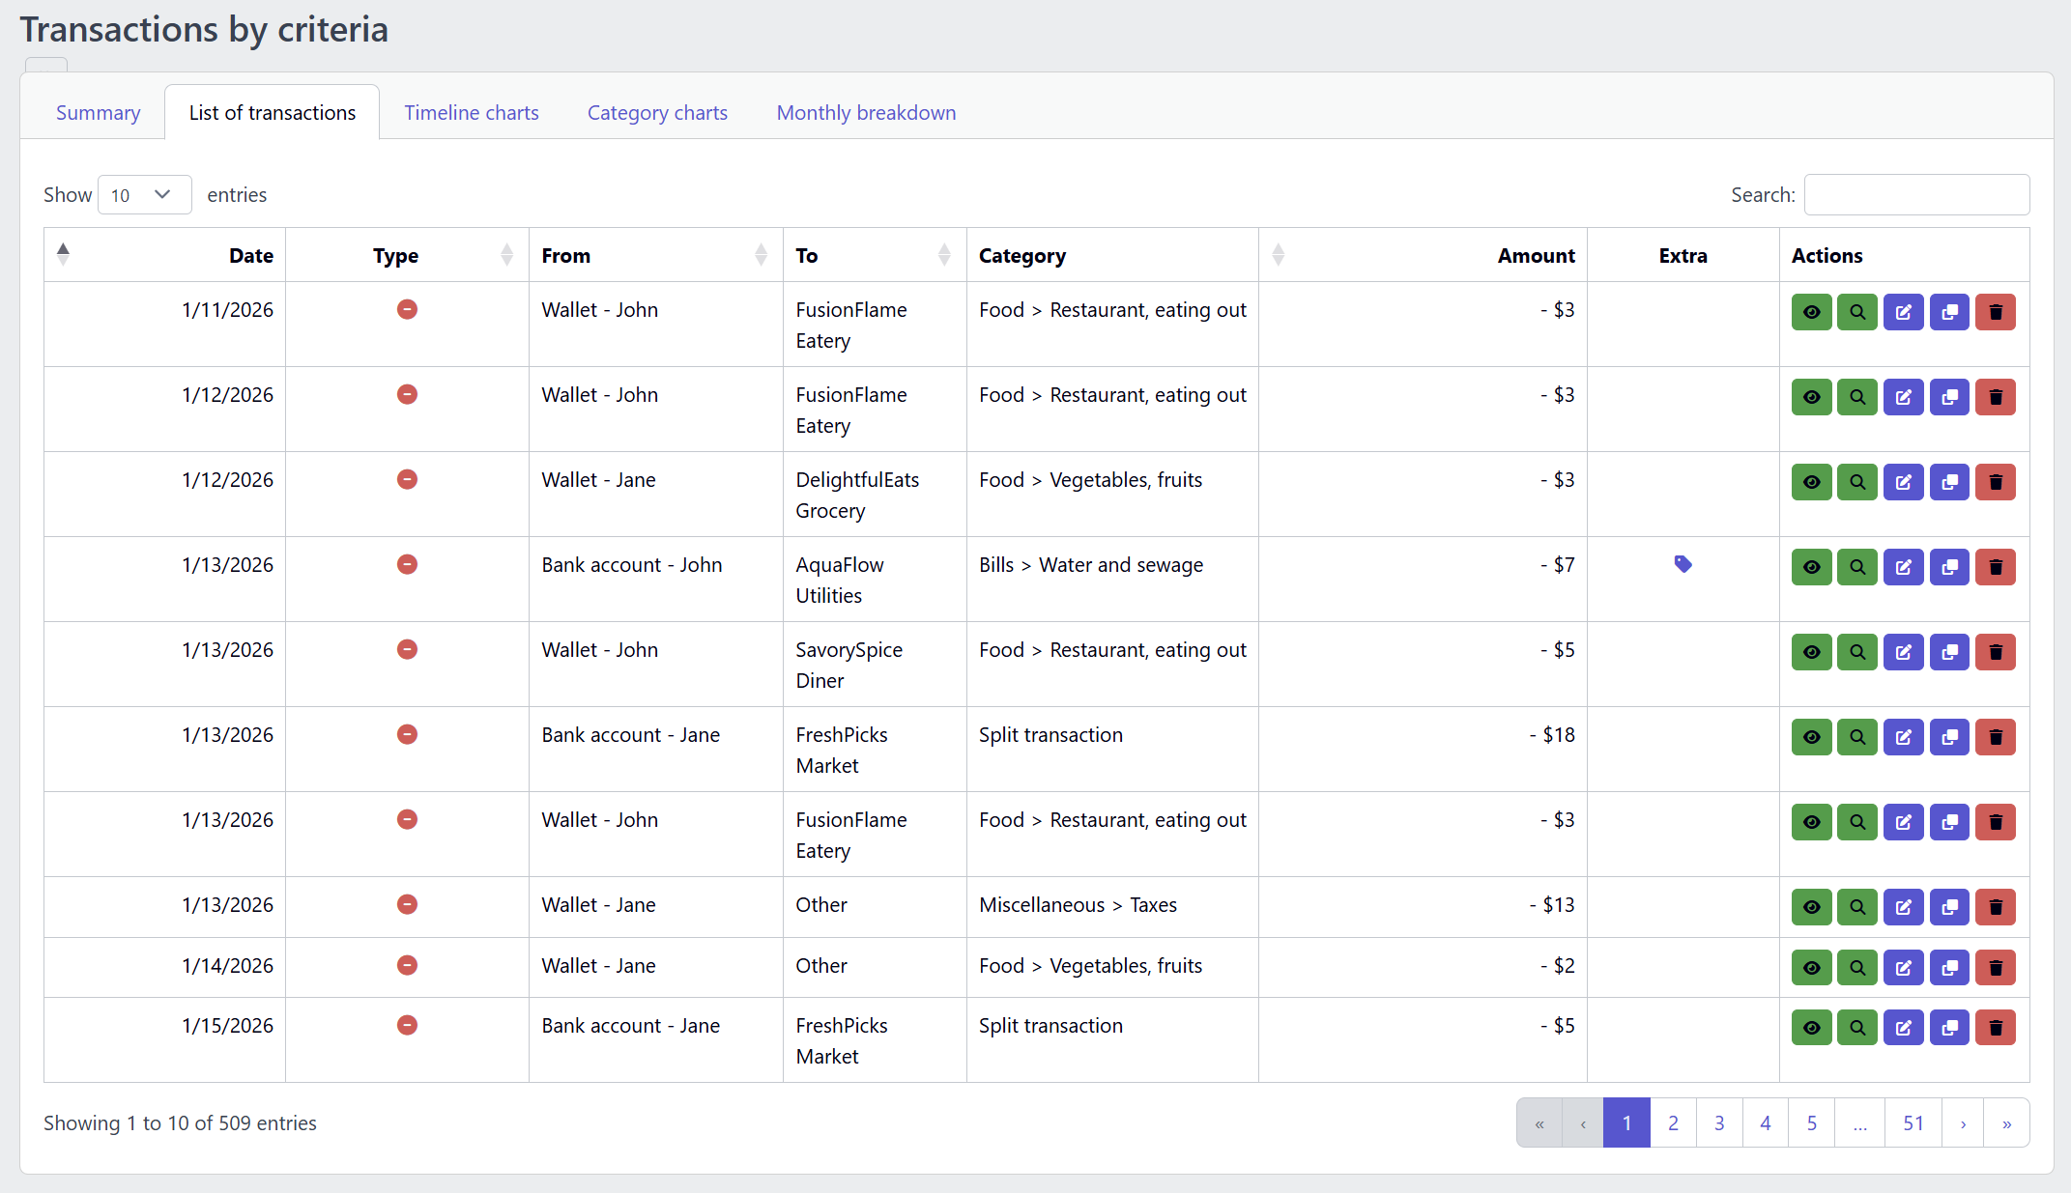Image resolution: width=2071 pixels, height=1193 pixels.
Task: Open the Monthly breakdown tab
Action: tap(866, 113)
